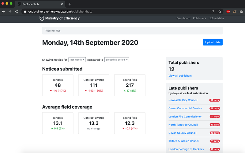Click the View all publishers link
The width and height of the screenshot is (245, 153).
click(x=180, y=76)
